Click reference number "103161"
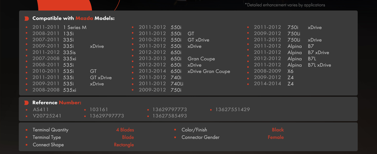 99,110
